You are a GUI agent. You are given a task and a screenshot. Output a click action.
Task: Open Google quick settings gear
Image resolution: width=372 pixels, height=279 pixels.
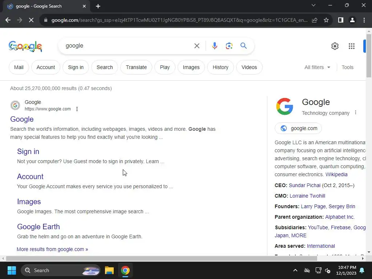click(x=335, y=46)
